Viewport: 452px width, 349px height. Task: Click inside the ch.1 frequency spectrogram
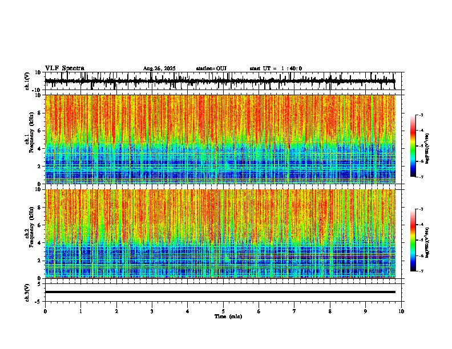(x=220, y=139)
